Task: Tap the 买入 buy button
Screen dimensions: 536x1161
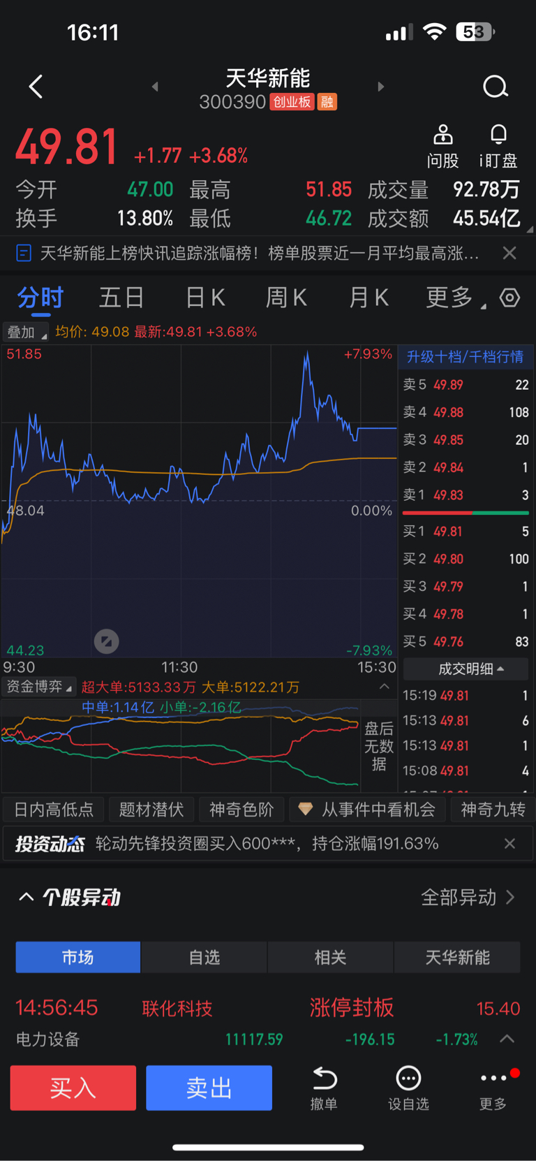Action: click(x=73, y=1088)
